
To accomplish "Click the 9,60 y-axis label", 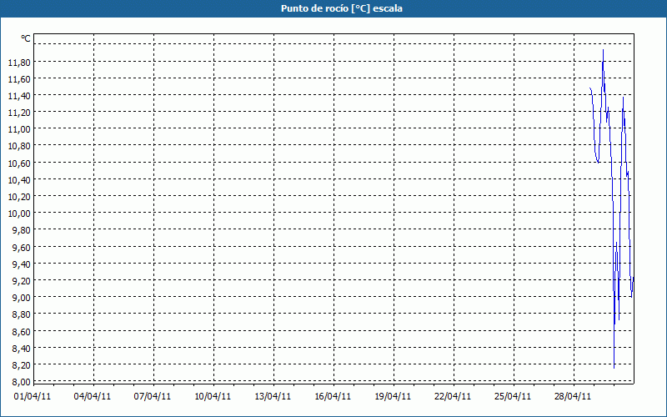I will [22, 247].
